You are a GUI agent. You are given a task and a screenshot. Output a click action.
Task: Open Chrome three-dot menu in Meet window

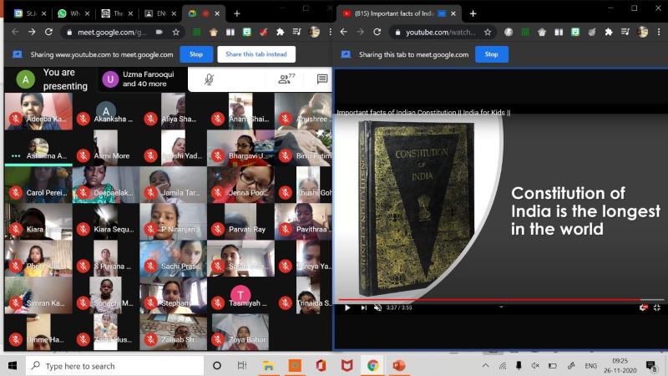point(330,32)
